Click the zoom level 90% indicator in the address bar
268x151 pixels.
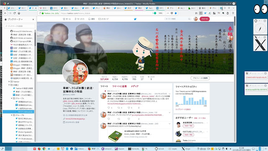160,13
